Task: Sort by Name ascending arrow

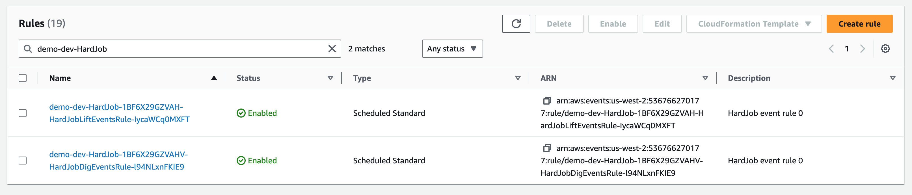Action: coord(214,78)
